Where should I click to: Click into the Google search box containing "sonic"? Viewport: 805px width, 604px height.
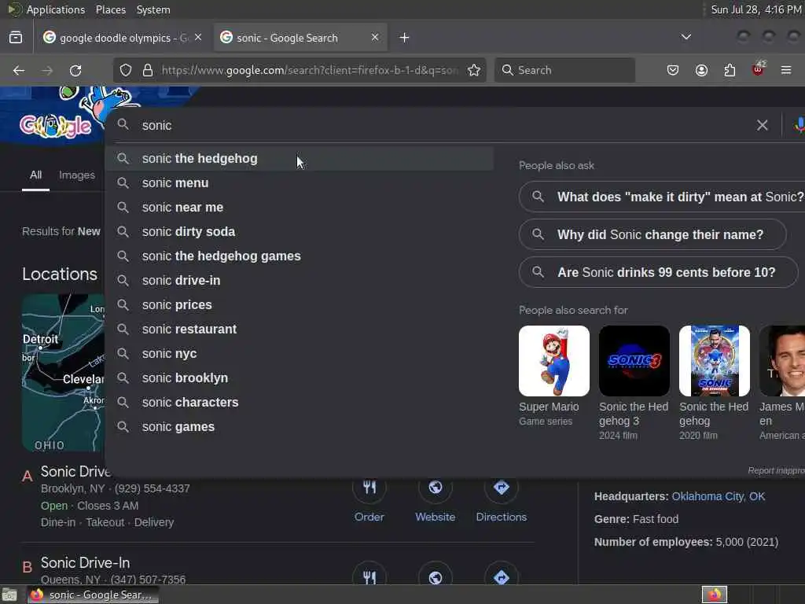tap(442, 125)
